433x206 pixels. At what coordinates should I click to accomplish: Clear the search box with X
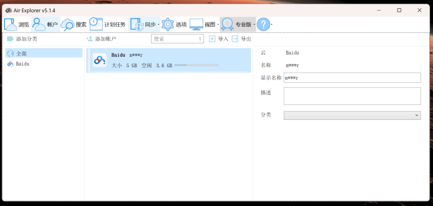pyautogui.click(x=200, y=39)
